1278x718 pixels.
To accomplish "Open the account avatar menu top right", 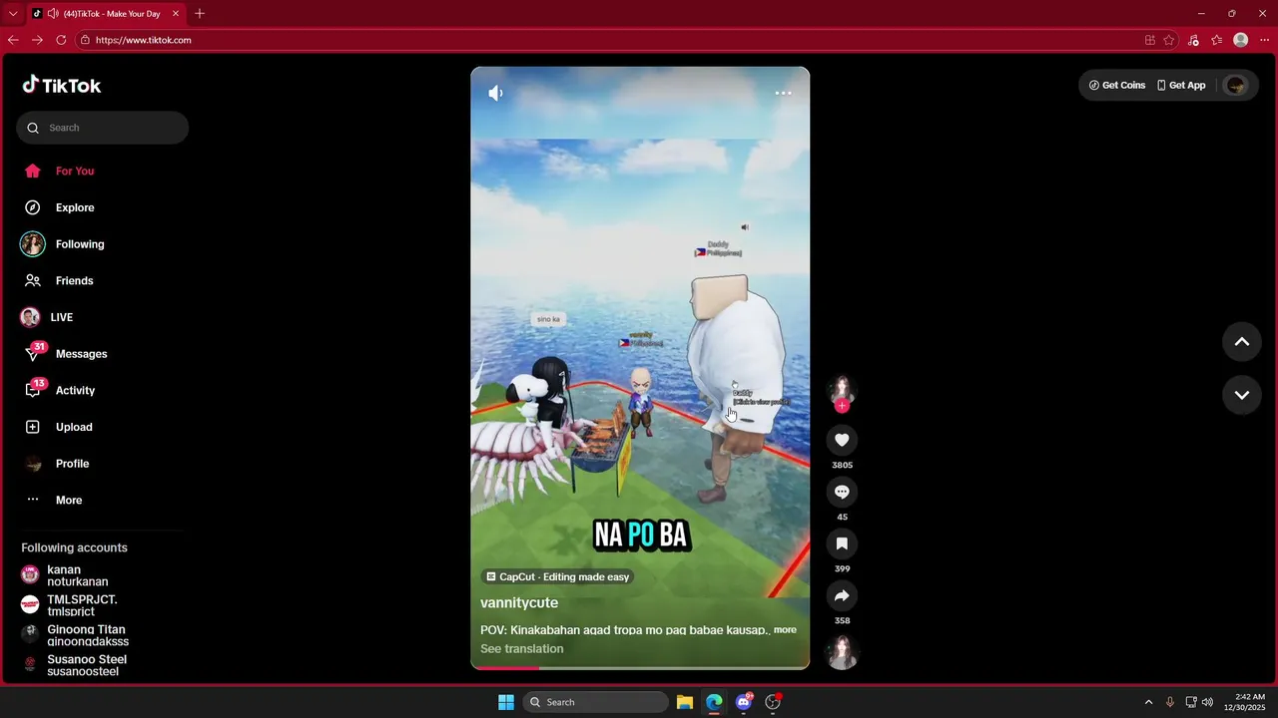I will (1236, 85).
